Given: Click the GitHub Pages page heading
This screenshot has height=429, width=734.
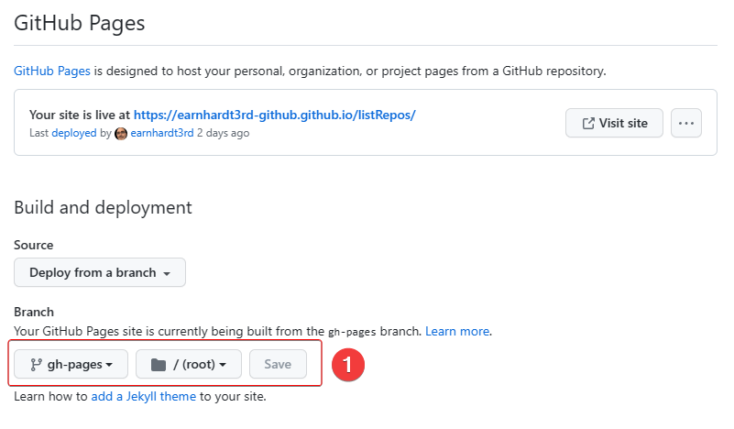Looking at the screenshot, I should [80, 23].
